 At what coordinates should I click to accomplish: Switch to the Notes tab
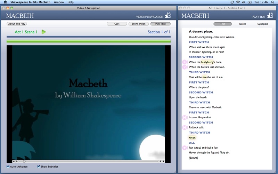[x=243, y=24]
